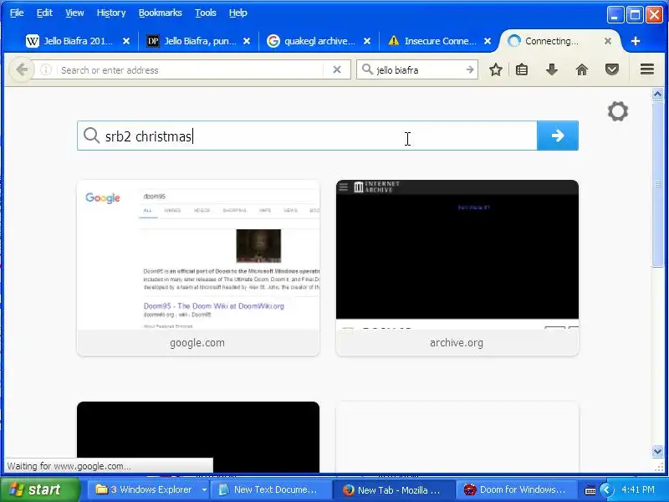Click the scrollbar down arrow
This screenshot has width=669, height=502.
point(657,451)
